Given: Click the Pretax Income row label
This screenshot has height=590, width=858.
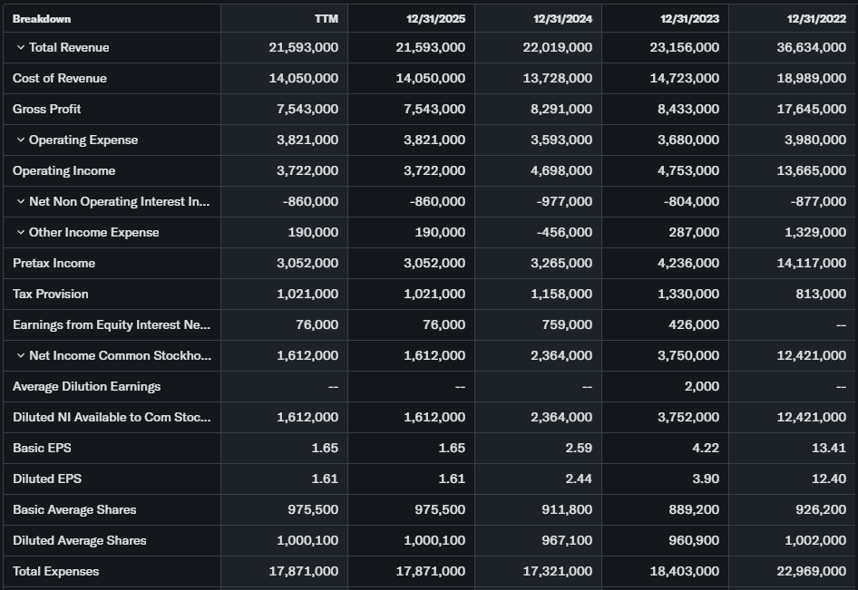Looking at the screenshot, I should pyautogui.click(x=54, y=263).
